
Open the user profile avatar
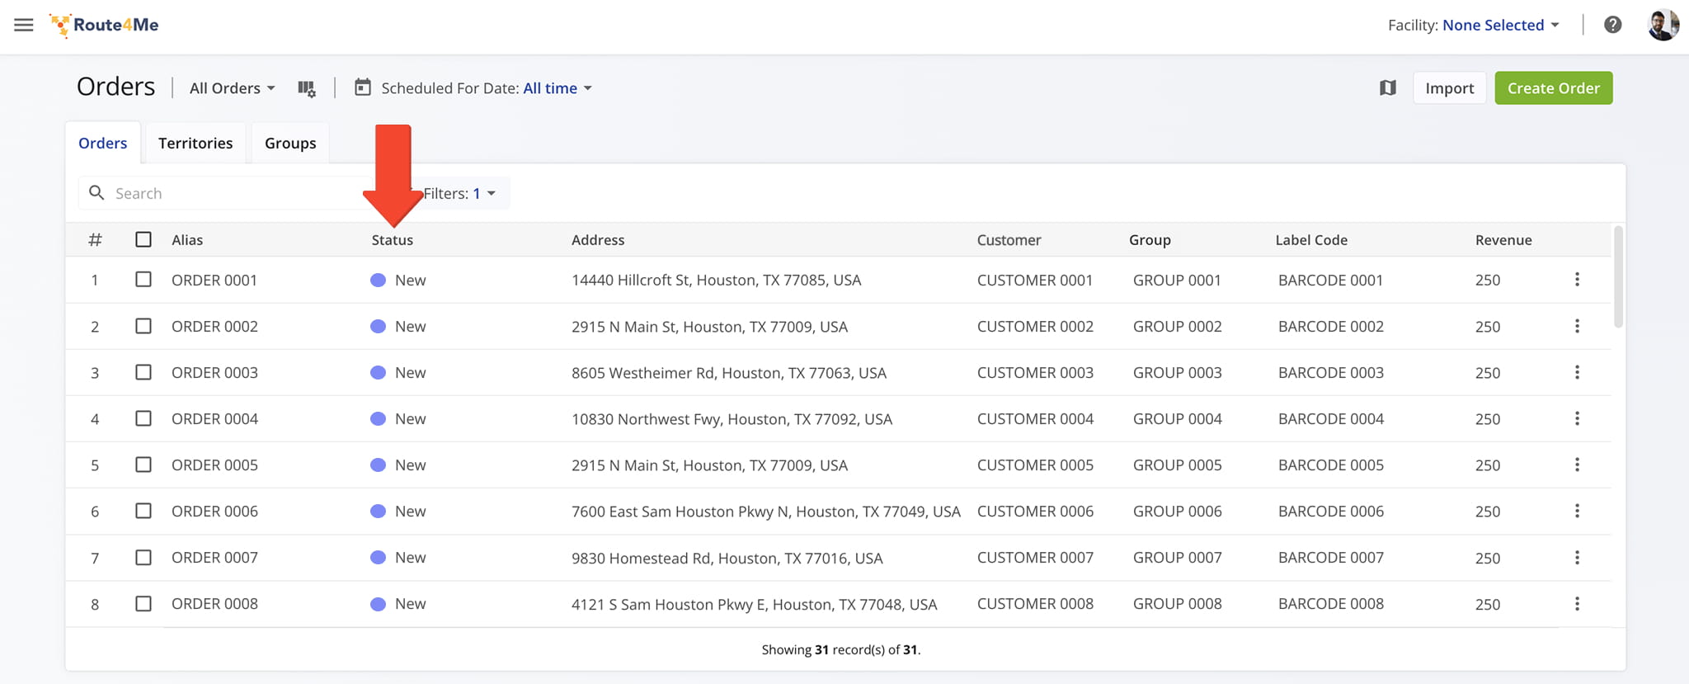pos(1663,25)
